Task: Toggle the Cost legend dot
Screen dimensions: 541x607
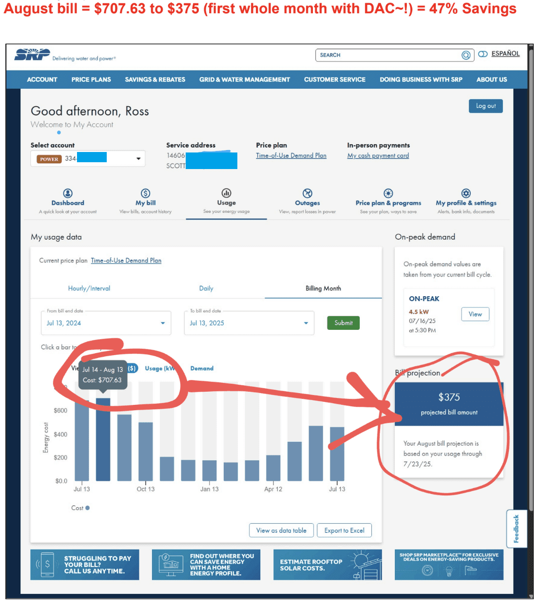Action: coord(87,508)
